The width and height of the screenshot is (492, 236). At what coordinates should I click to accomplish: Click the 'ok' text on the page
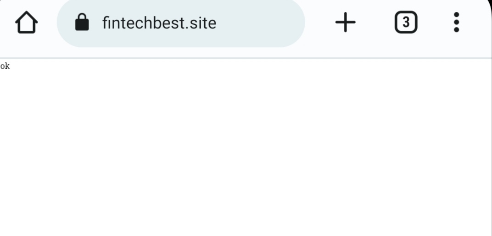point(5,66)
